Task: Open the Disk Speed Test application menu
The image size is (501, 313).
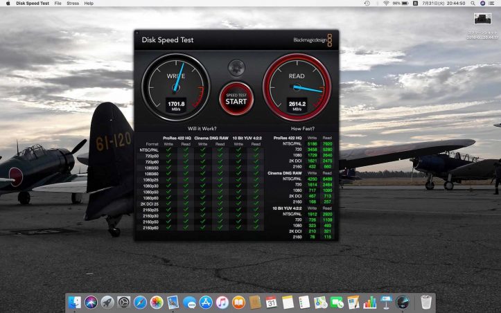Action: click(x=33, y=3)
